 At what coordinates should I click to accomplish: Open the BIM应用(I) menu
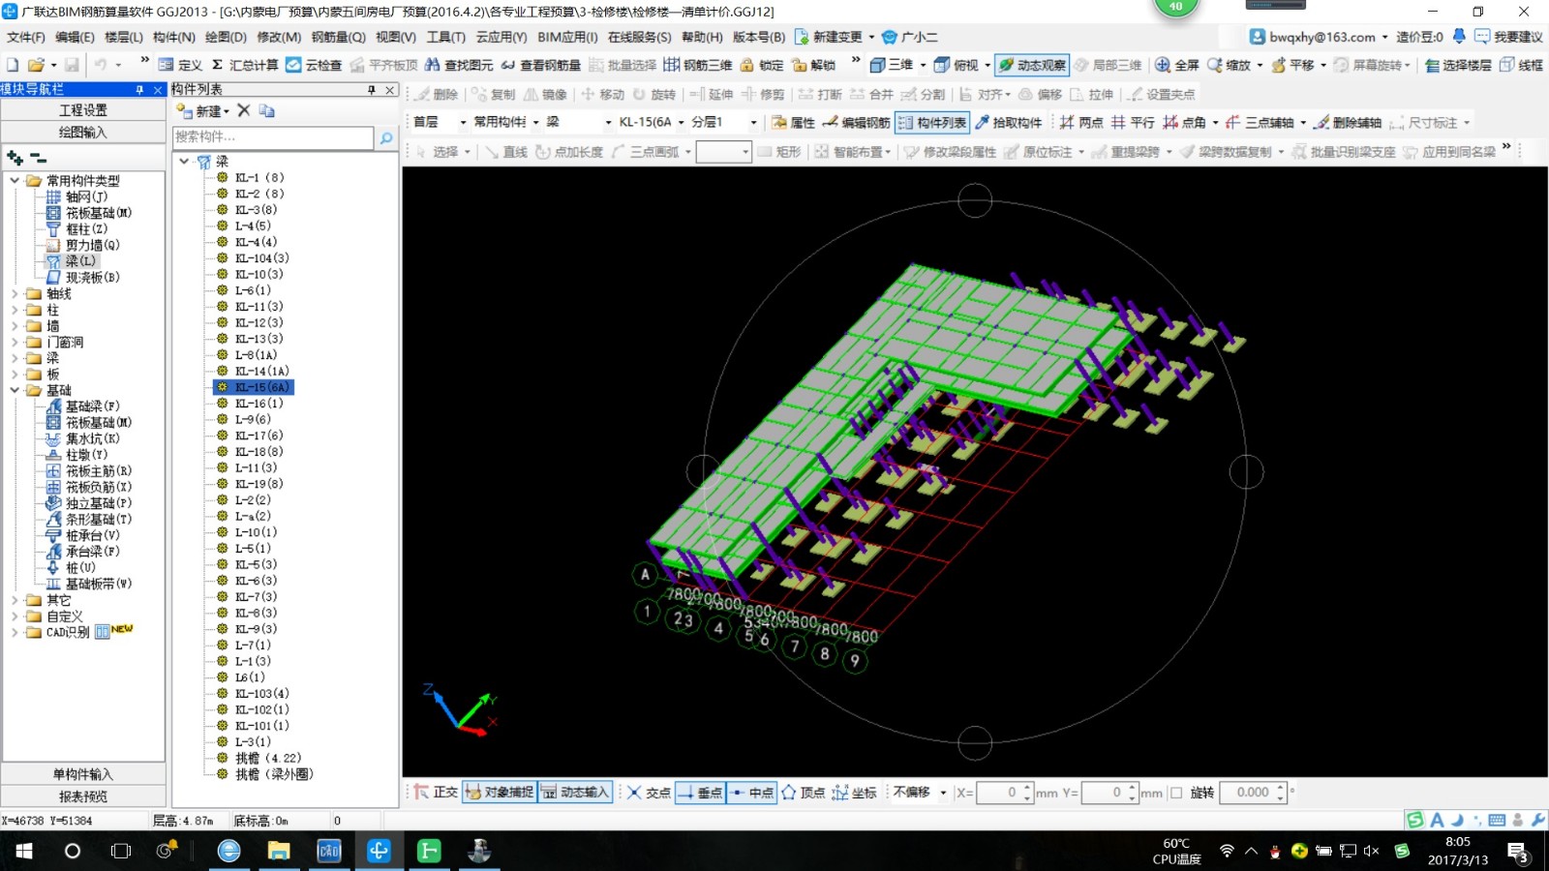pyautogui.click(x=567, y=37)
